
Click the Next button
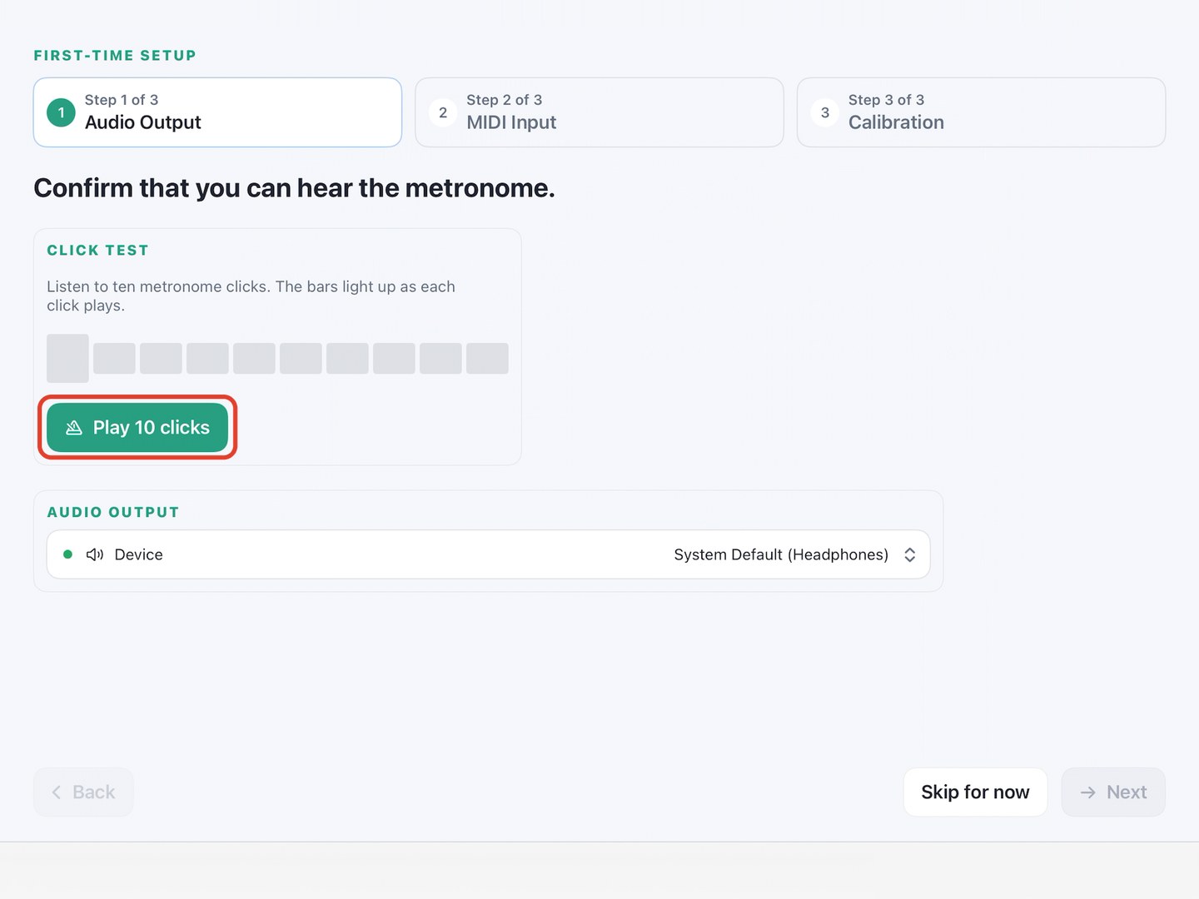1113,792
